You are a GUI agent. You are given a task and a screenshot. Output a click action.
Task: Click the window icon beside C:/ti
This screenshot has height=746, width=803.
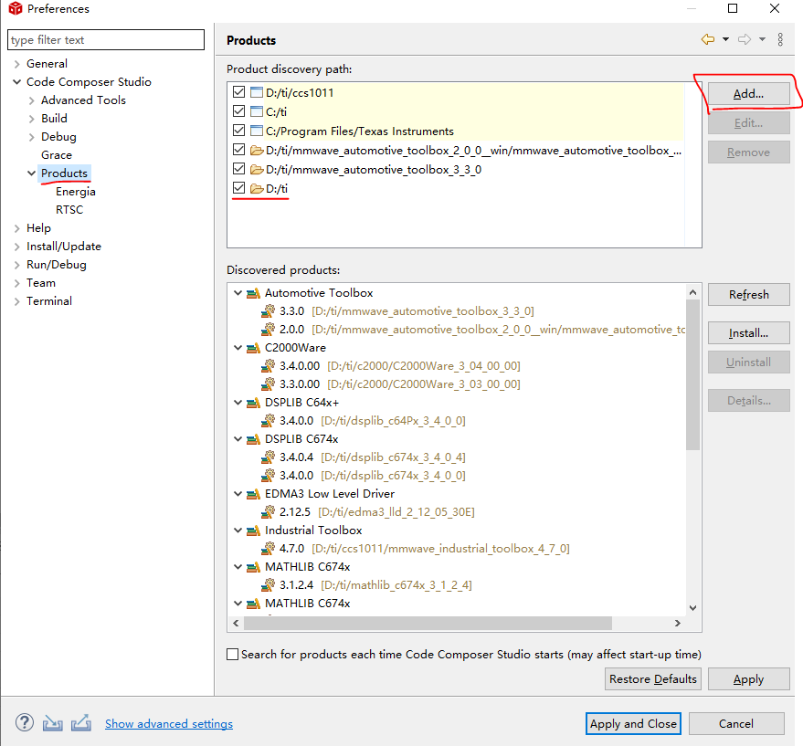point(257,111)
